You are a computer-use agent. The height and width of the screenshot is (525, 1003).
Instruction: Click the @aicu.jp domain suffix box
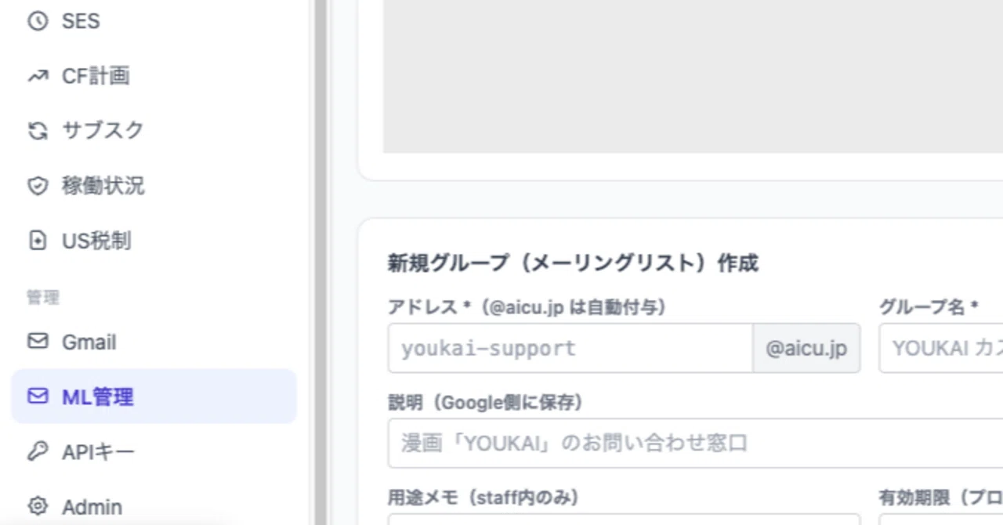806,348
